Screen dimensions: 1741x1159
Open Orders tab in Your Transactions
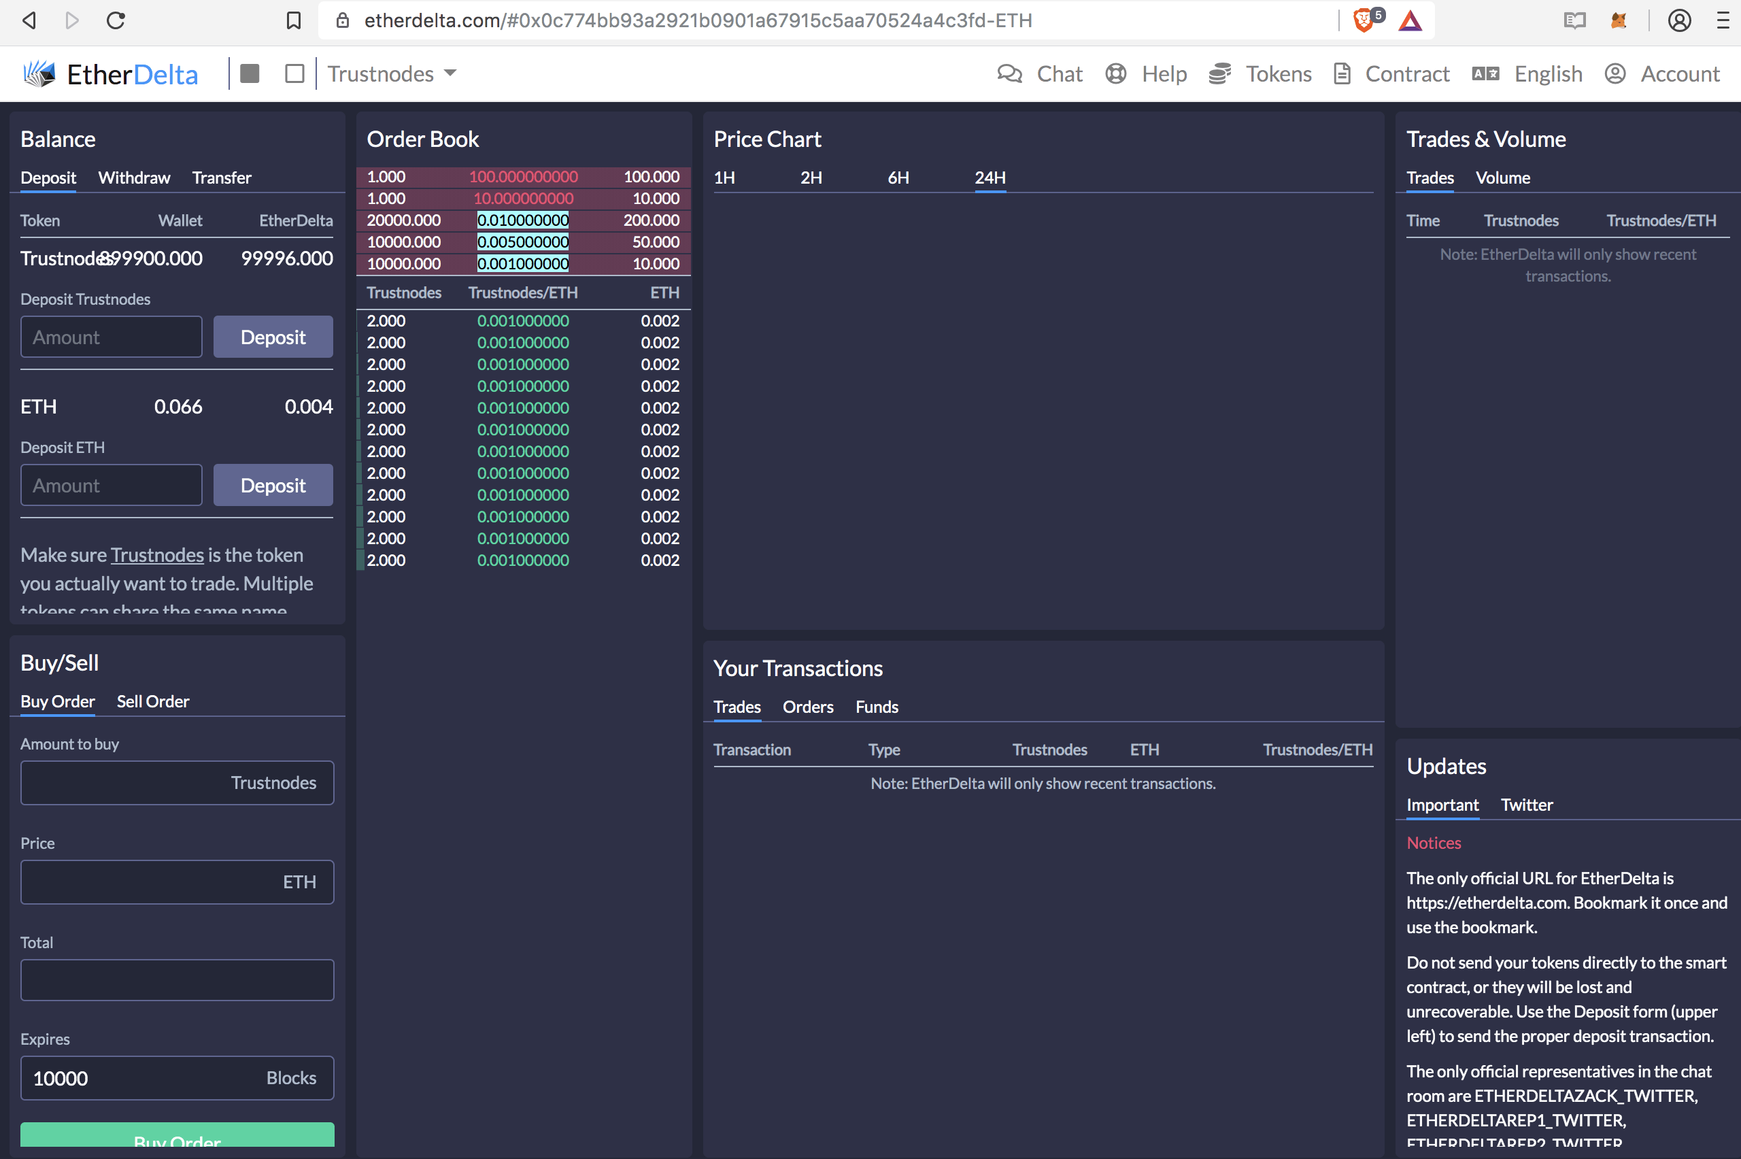pyautogui.click(x=808, y=707)
